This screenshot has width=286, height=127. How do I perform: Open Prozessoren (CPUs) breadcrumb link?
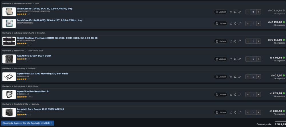(23, 3)
